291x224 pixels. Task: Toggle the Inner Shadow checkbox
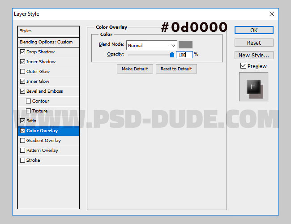(x=22, y=61)
